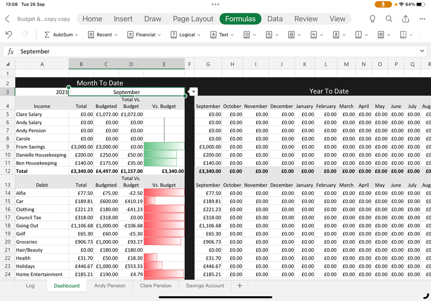
Task: Select the Dashboard sheet tab
Action: click(67, 285)
